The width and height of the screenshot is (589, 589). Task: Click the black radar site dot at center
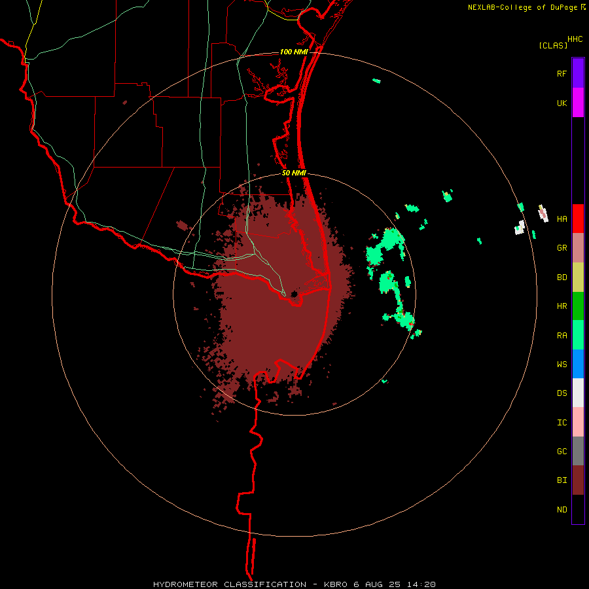click(294, 294)
